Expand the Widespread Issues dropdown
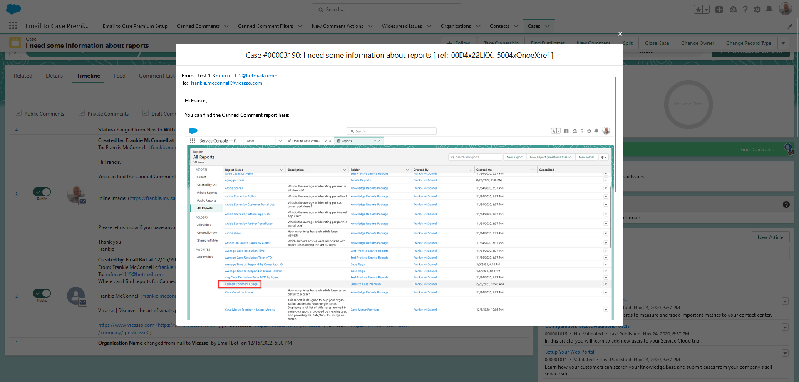Viewport: 799px width, 382px height. point(429,26)
